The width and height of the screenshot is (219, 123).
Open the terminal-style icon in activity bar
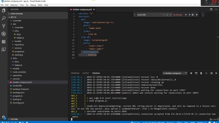click(3, 49)
